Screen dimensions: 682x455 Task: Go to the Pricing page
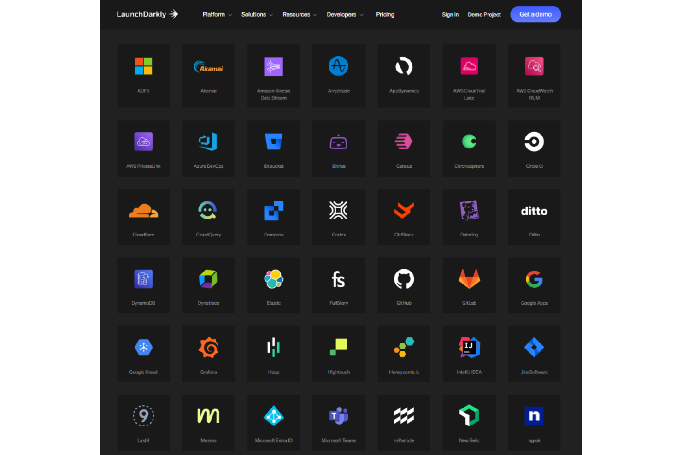click(385, 14)
